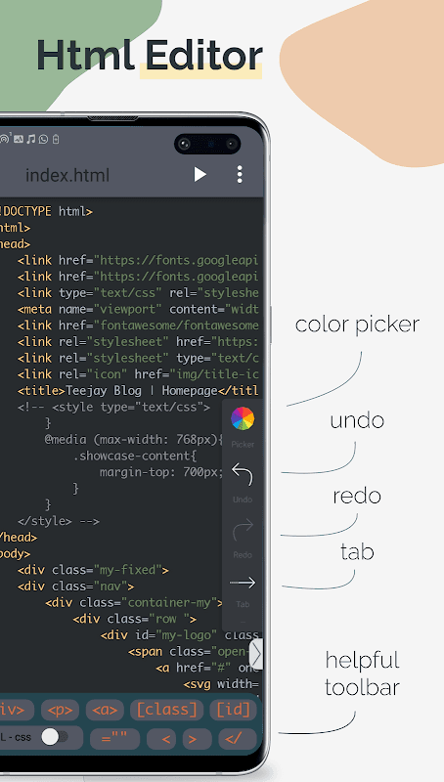Tap the Undo arrow in side panel
This screenshot has height=782, width=444.
(x=243, y=474)
